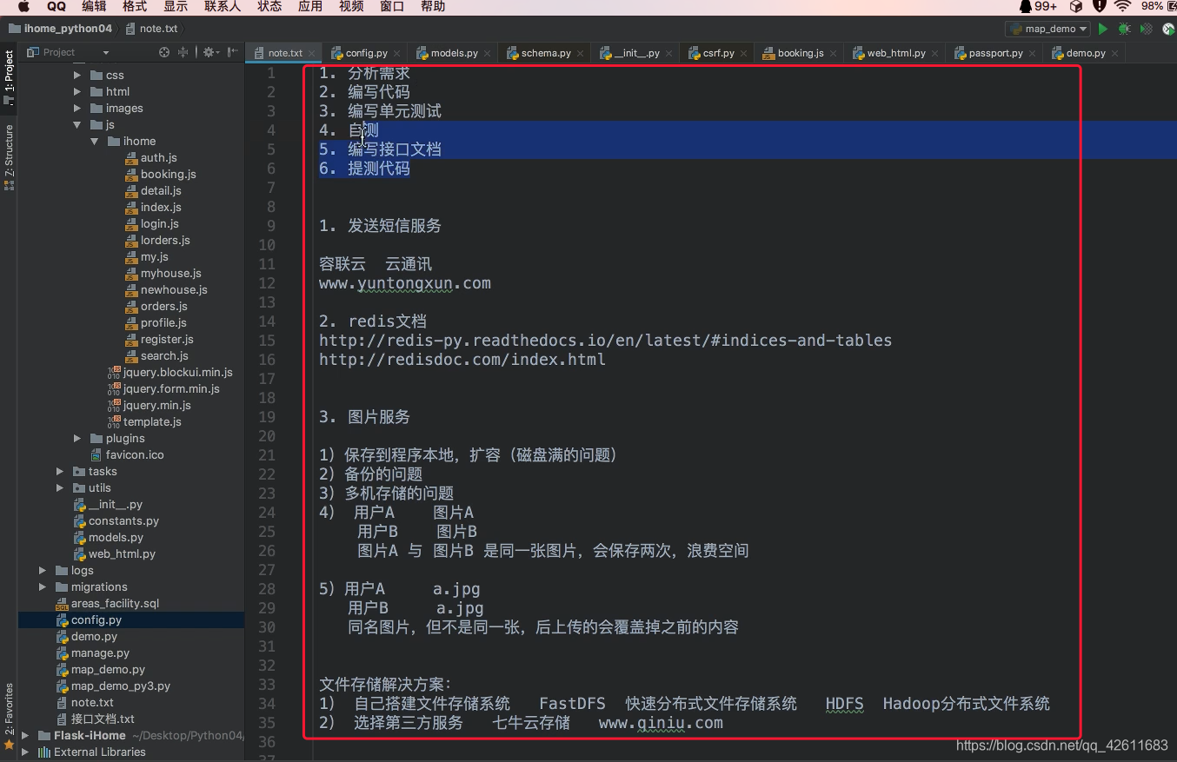Switch to the web_html.py tab
1177x762 pixels.
895,53
